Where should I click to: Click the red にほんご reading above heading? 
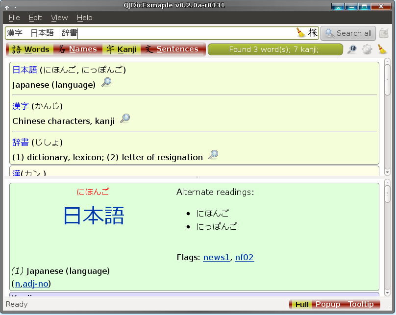point(93,192)
